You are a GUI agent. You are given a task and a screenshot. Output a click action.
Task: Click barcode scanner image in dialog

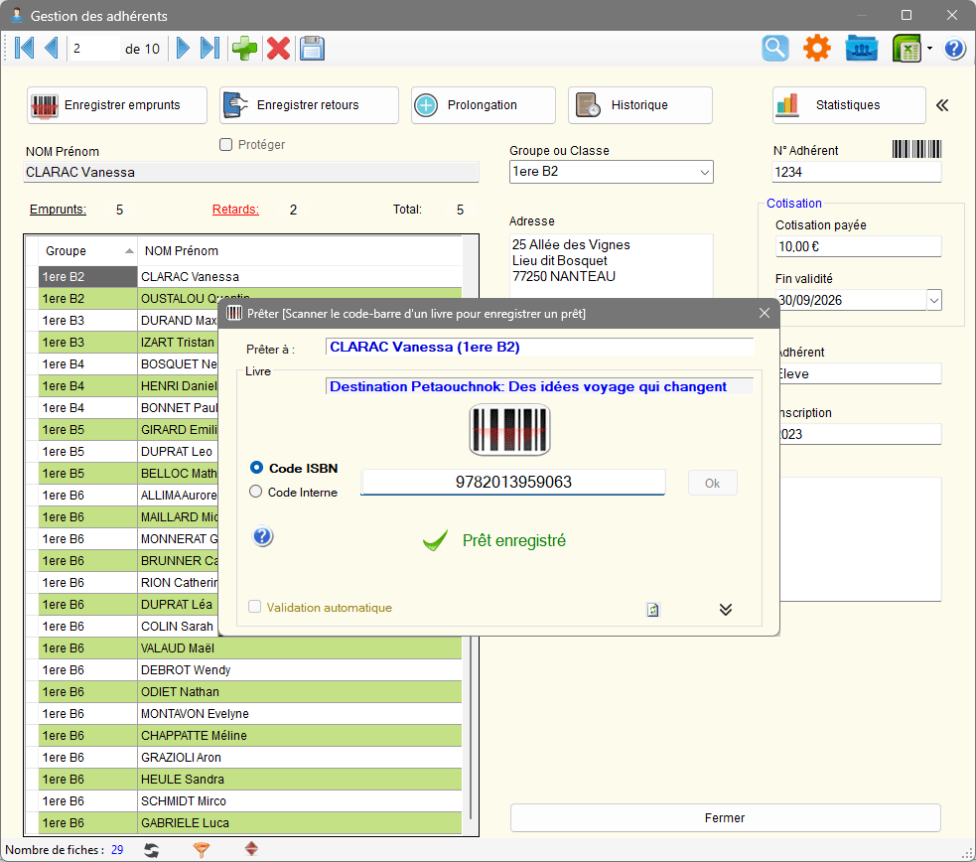509,429
